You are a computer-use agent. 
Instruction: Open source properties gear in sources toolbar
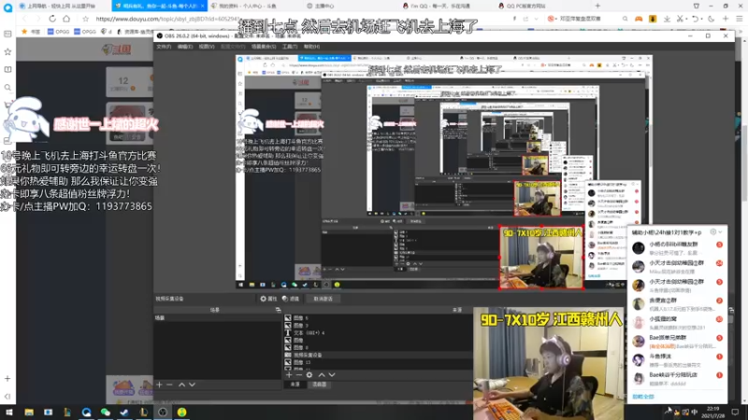click(x=309, y=375)
